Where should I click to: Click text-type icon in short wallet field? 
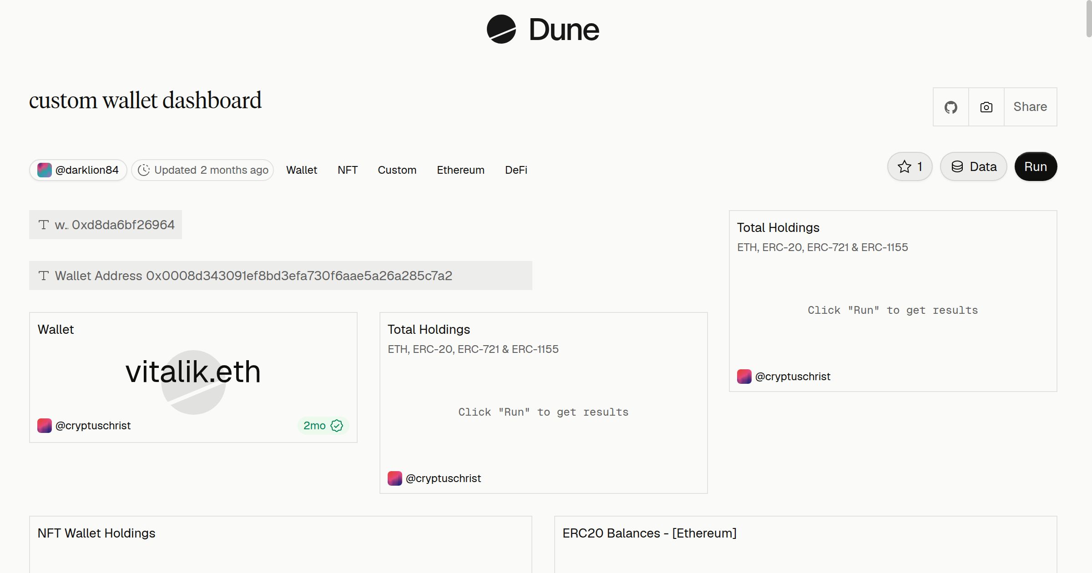(44, 225)
